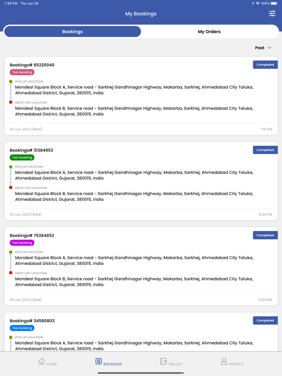Tap green pickup dot of booking 85220040

pos(11,82)
